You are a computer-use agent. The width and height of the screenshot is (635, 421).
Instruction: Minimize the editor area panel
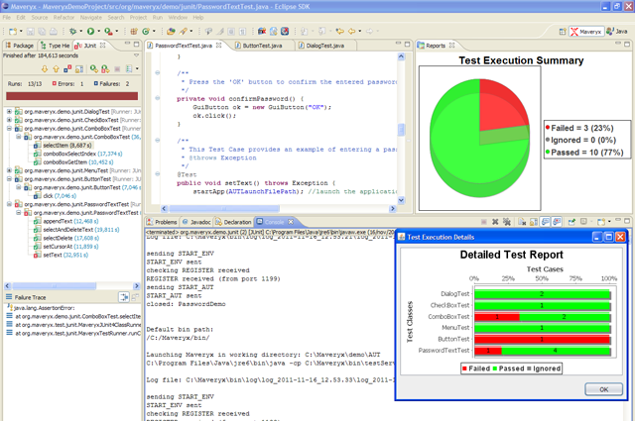click(398, 45)
